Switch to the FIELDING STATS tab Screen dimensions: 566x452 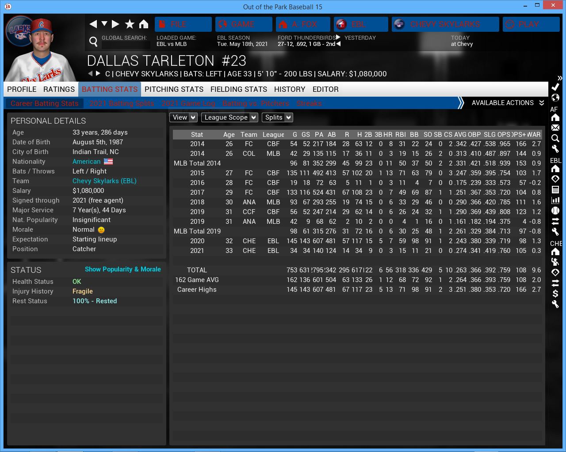239,89
